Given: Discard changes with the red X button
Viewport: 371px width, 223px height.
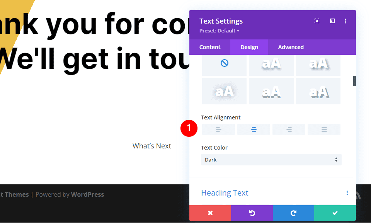Looking at the screenshot, I should 210,213.
